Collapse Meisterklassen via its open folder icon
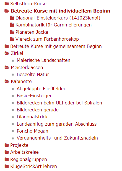Screen dimensions: 122x171 [x=7, y=67]
